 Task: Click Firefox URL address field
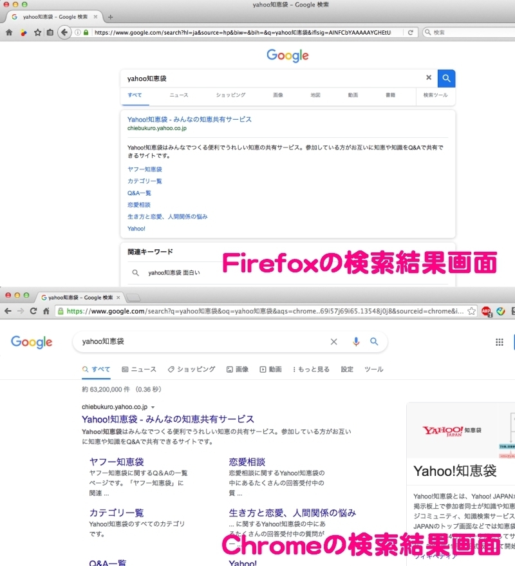tap(243, 32)
